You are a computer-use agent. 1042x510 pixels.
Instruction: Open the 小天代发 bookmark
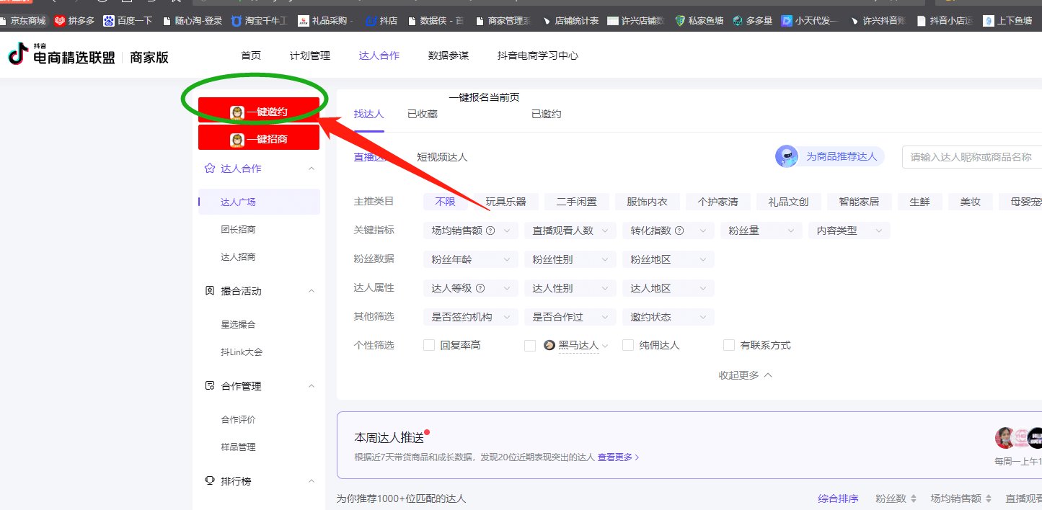(809, 21)
